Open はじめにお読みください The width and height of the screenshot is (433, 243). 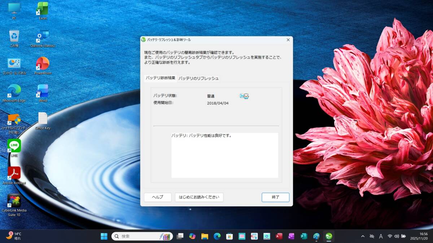coord(199,197)
